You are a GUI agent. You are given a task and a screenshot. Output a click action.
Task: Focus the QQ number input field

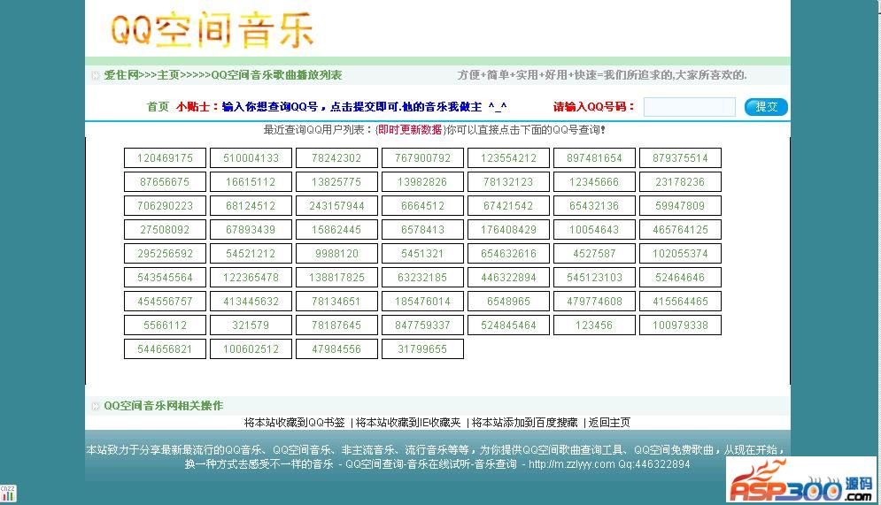click(x=690, y=107)
